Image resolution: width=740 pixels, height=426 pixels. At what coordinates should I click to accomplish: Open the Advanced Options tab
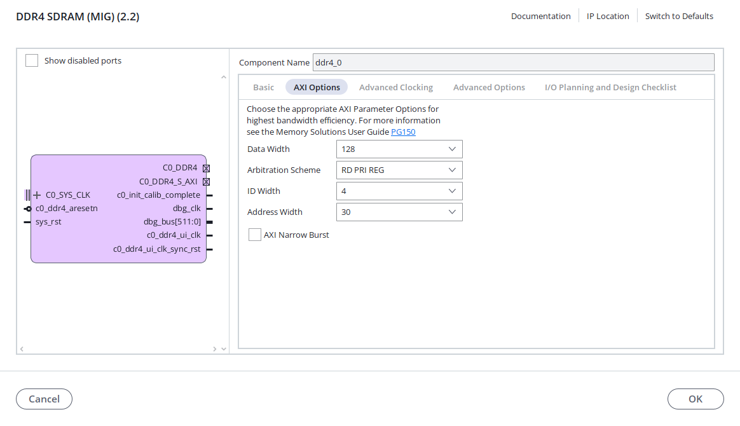(489, 87)
